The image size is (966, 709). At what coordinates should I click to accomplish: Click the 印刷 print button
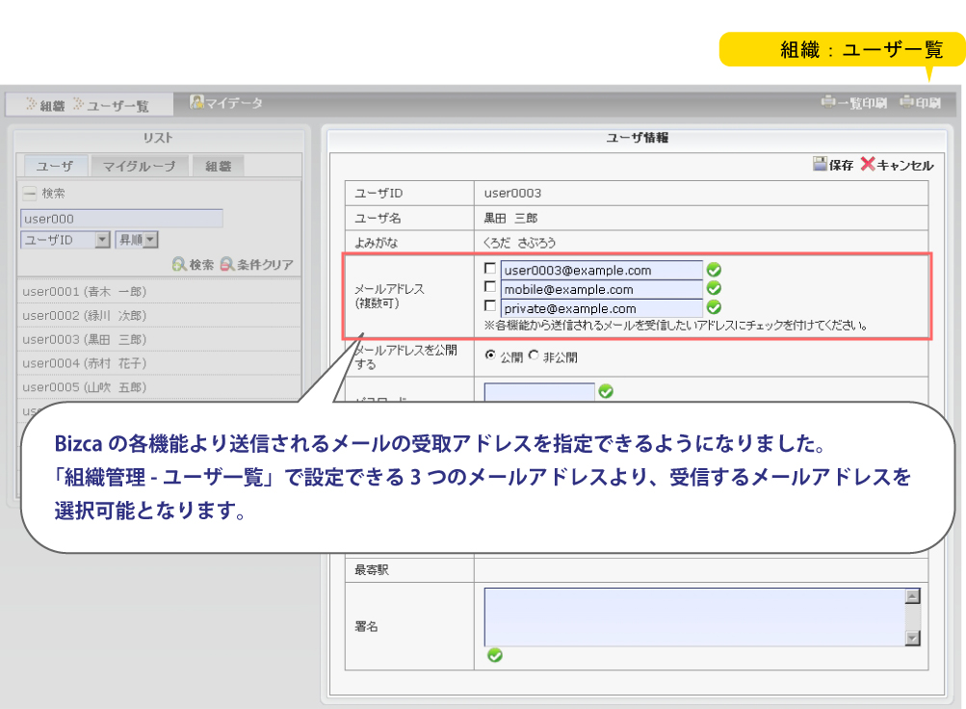[921, 102]
